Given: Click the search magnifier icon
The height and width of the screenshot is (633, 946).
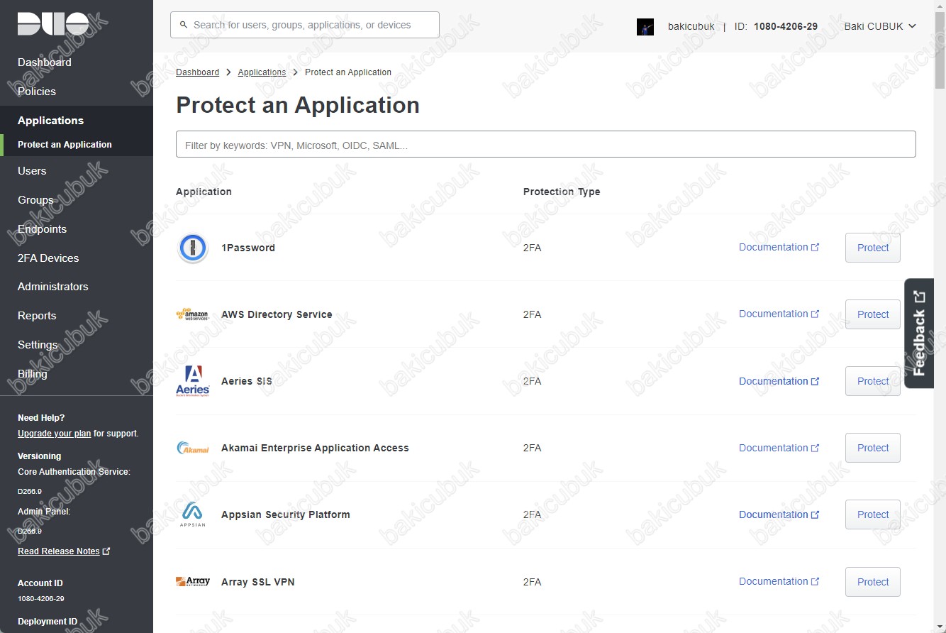Looking at the screenshot, I should click(184, 25).
